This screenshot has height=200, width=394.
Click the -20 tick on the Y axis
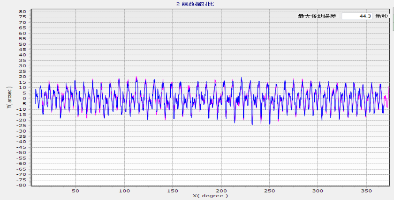pos(21,120)
